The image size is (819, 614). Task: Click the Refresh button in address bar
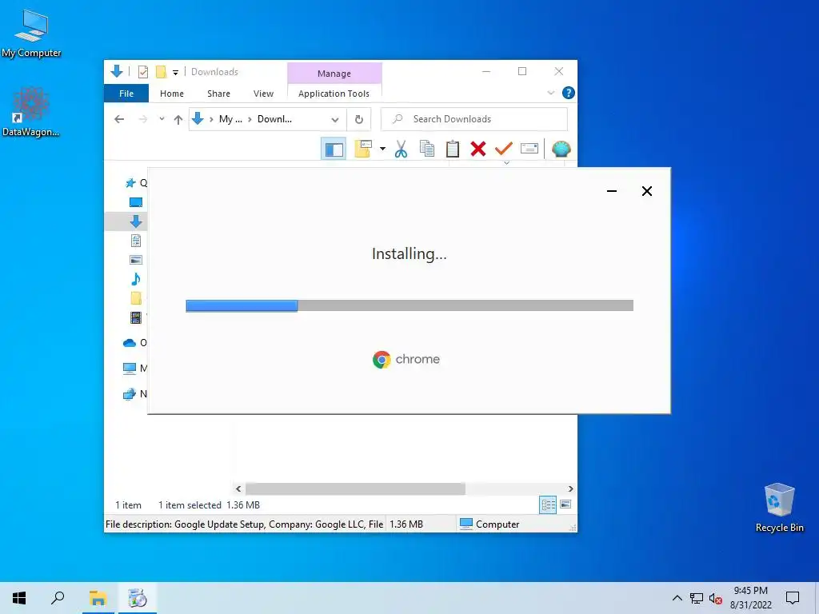click(x=359, y=119)
